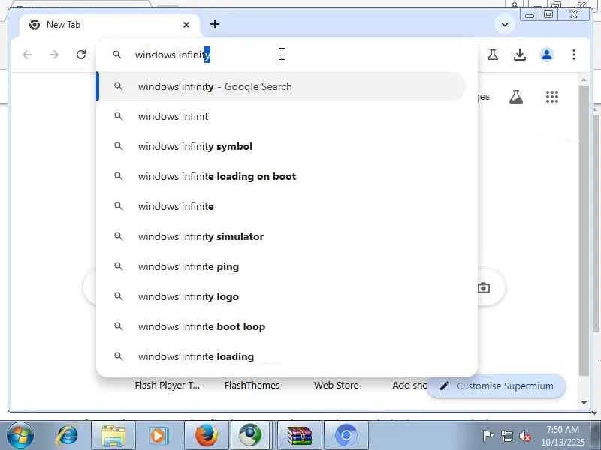This screenshot has width=601, height=450.
Task: Go forward with the forward arrow
Action: (54, 55)
